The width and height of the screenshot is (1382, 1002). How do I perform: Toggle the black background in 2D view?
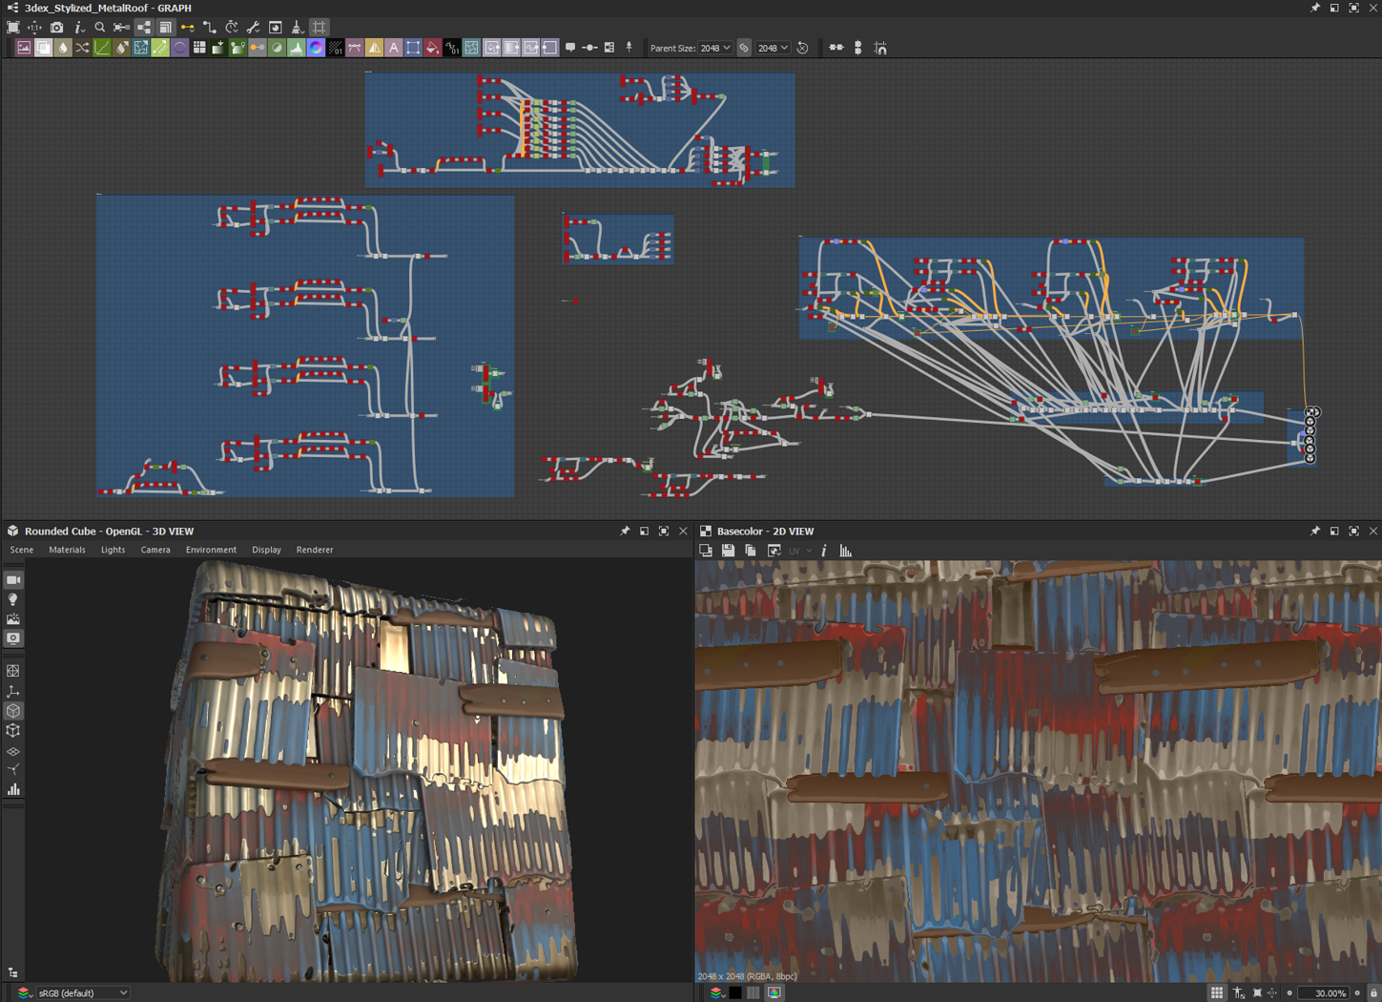(735, 993)
